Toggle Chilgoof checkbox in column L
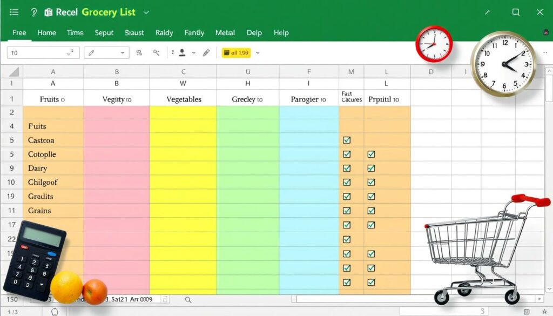Image resolution: width=553 pixels, height=316 pixels. tap(371, 183)
